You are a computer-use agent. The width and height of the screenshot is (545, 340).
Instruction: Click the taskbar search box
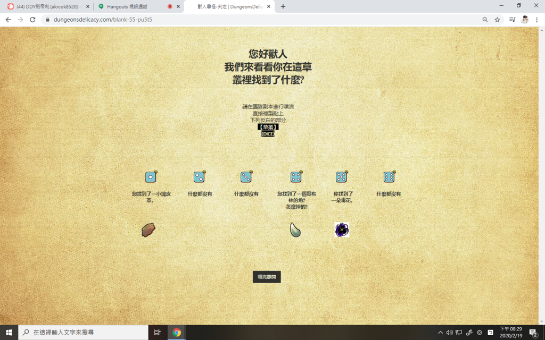pos(83,333)
